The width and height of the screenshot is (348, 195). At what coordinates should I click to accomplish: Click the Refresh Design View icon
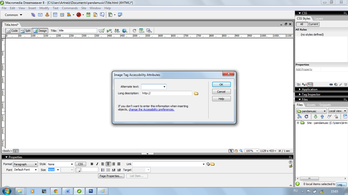(x=134, y=31)
